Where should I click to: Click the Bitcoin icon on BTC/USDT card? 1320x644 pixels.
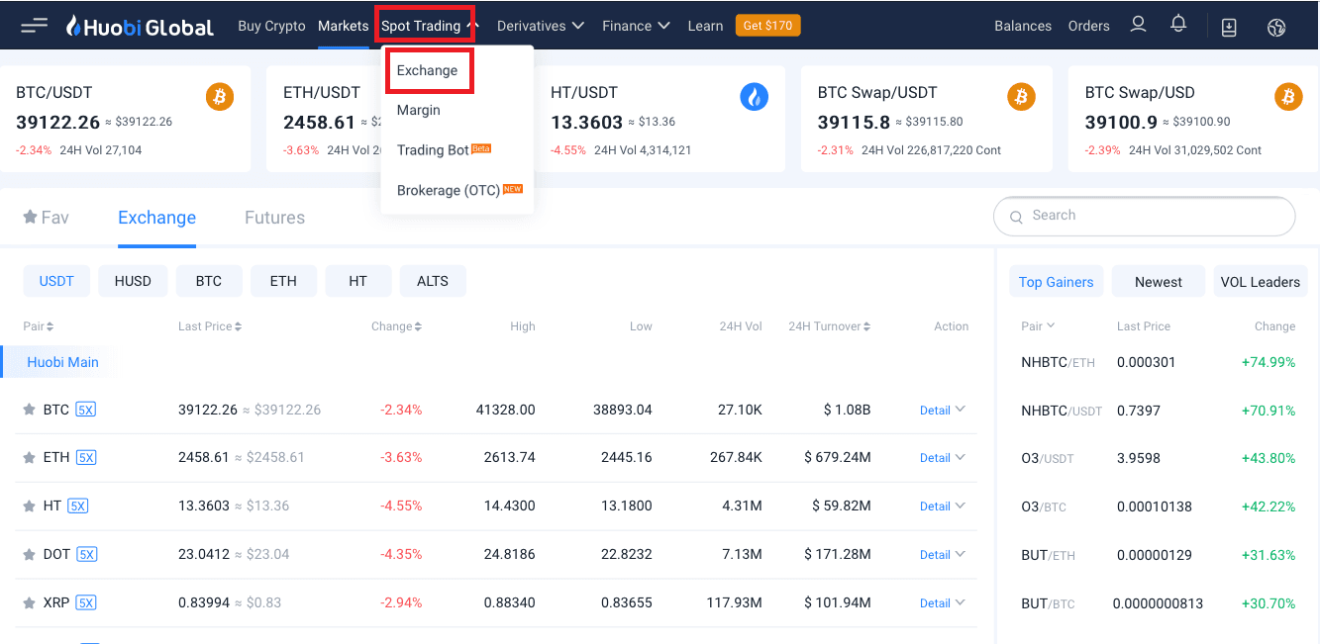pyautogui.click(x=220, y=96)
